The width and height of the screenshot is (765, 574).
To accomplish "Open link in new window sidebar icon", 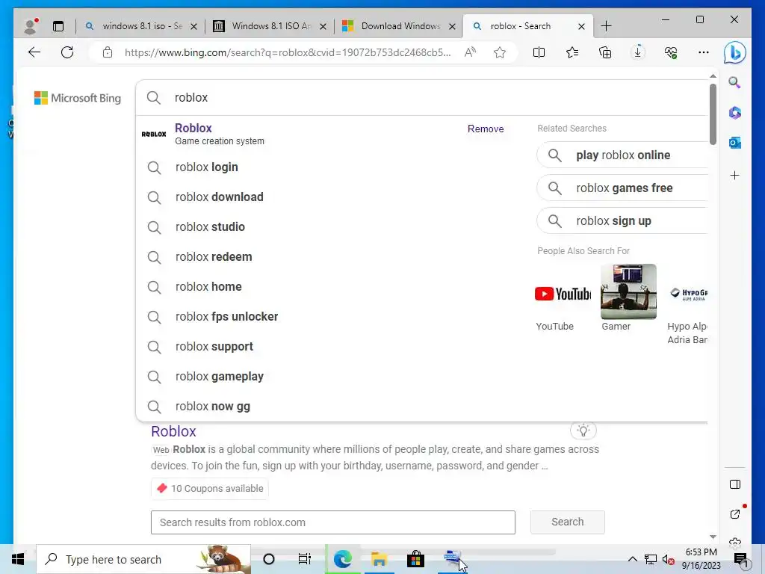I will click(735, 513).
